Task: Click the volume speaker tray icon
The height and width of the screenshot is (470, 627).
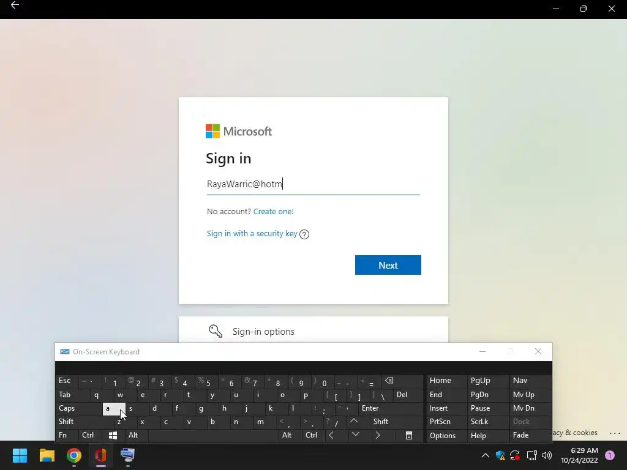Action: click(x=547, y=455)
